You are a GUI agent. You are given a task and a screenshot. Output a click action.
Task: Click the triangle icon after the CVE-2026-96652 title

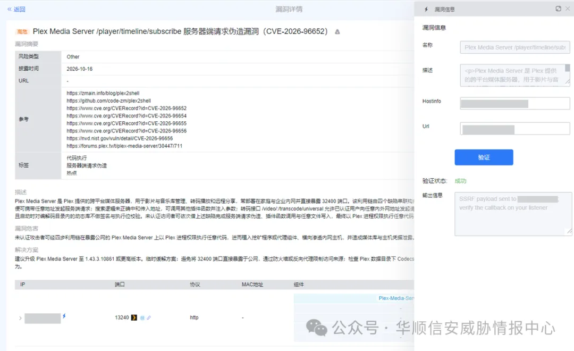pyautogui.click(x=337, y=32)
